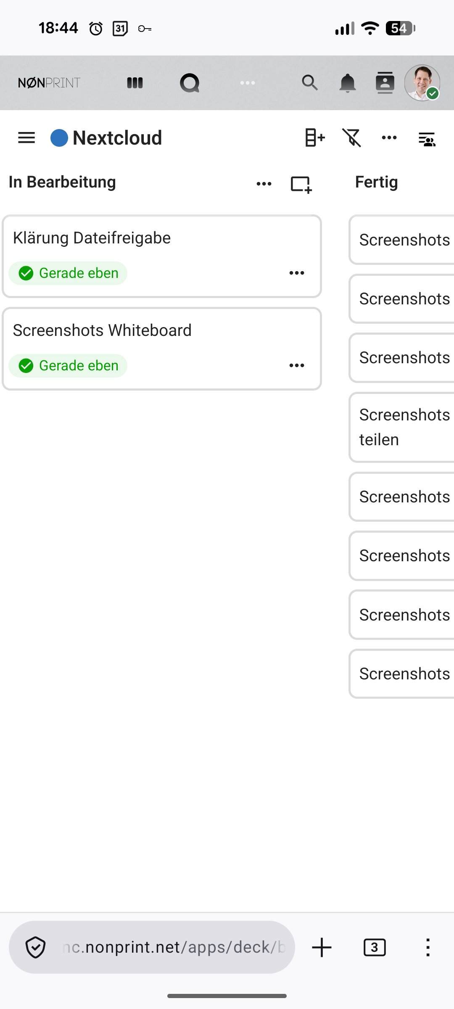The height and width of the screenshot is (1009, 454).
Task: Add a new list to the board
Action: pos(315,137)
